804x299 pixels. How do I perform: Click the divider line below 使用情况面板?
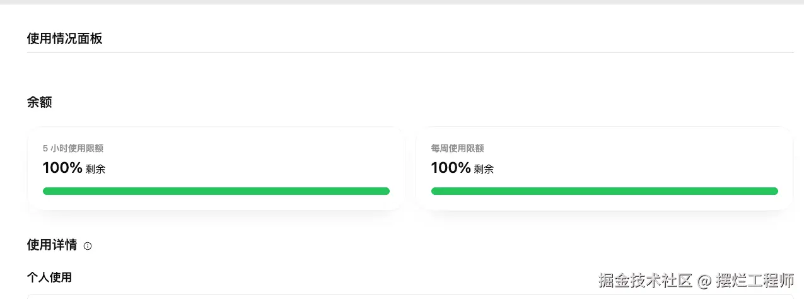410,53
